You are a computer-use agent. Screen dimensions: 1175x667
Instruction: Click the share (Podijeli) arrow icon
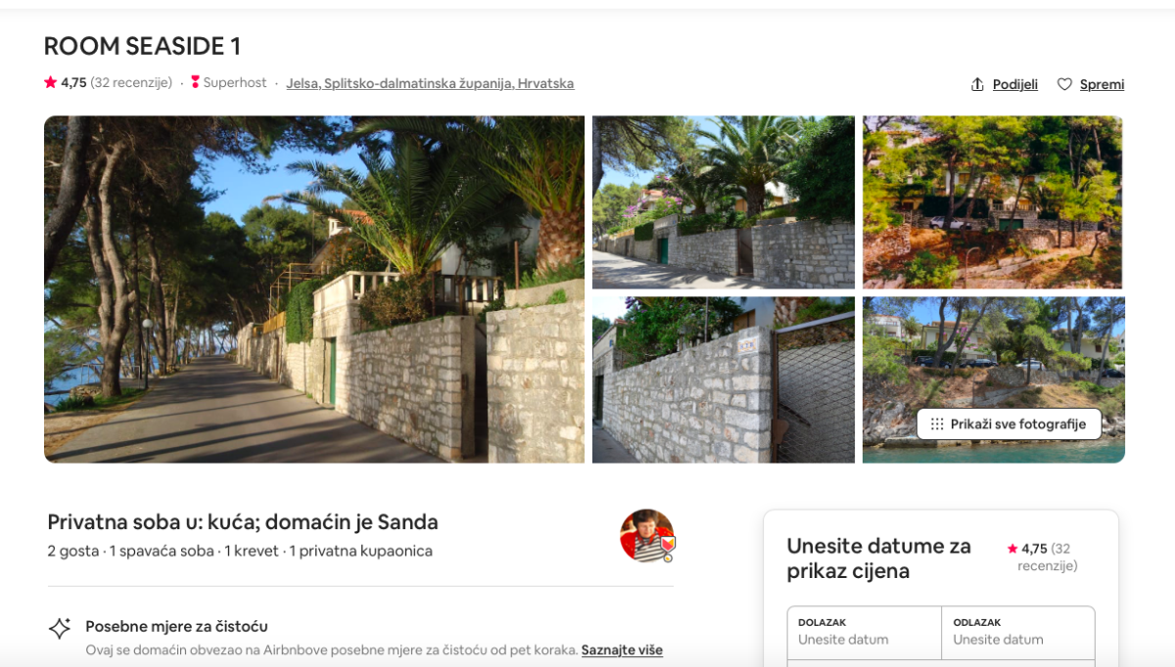coord(977,84)
